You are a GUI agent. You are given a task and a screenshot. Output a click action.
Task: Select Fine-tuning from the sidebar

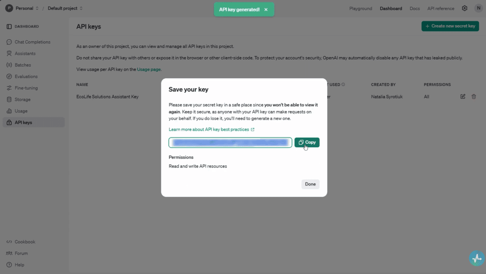27,88
